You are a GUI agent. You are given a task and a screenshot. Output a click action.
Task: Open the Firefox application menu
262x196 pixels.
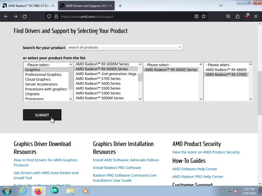(256, 16)
